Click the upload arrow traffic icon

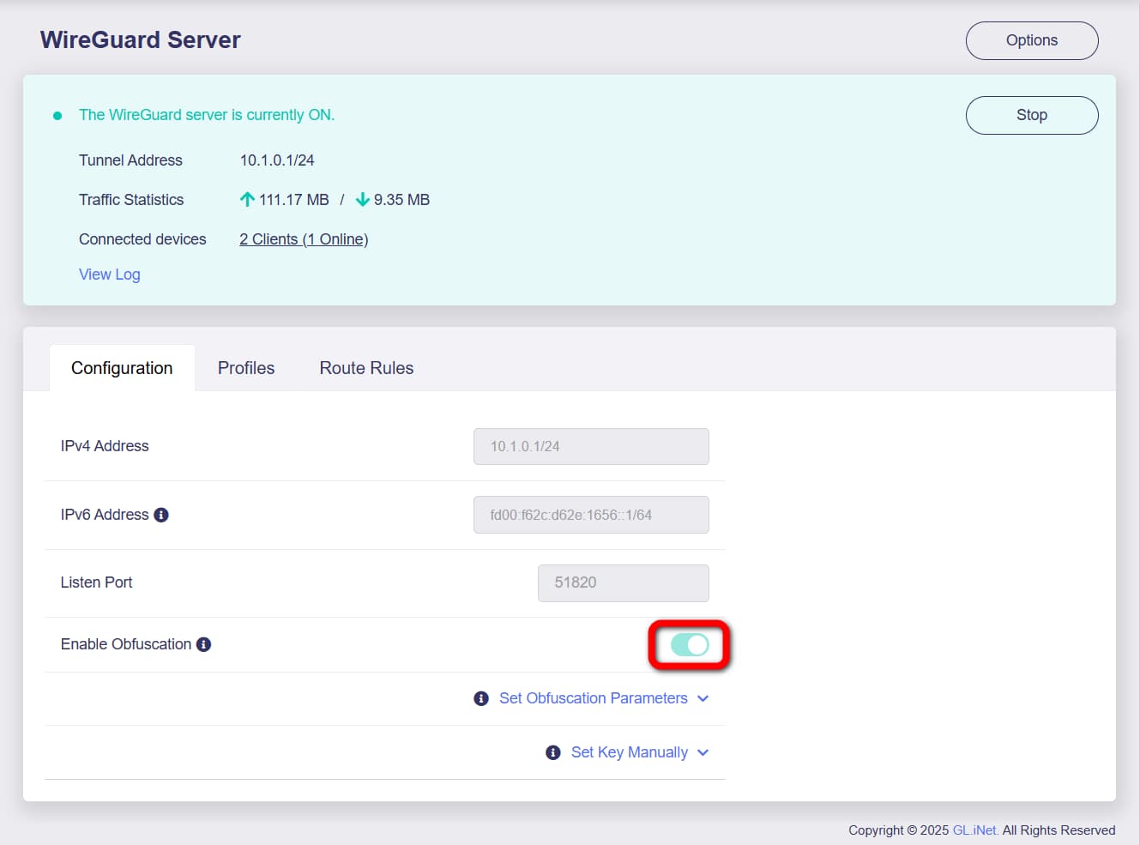pyautogui.click(x=247, y=200)
